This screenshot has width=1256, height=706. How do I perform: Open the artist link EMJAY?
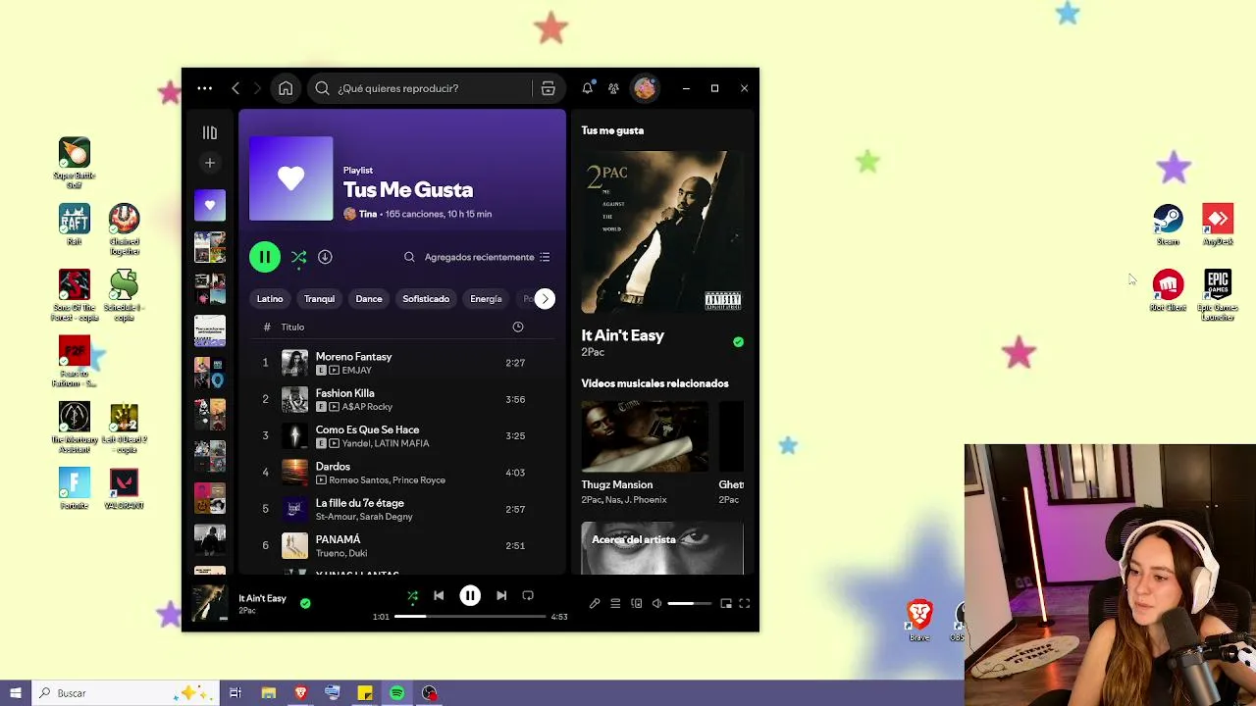[x=356, y=371]
